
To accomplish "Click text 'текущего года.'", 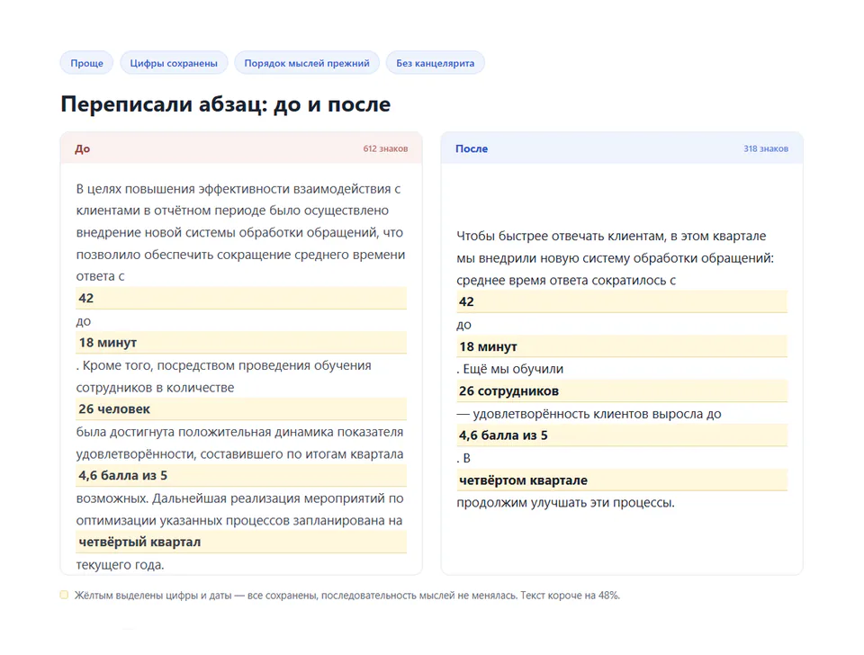I will [120, 565].
